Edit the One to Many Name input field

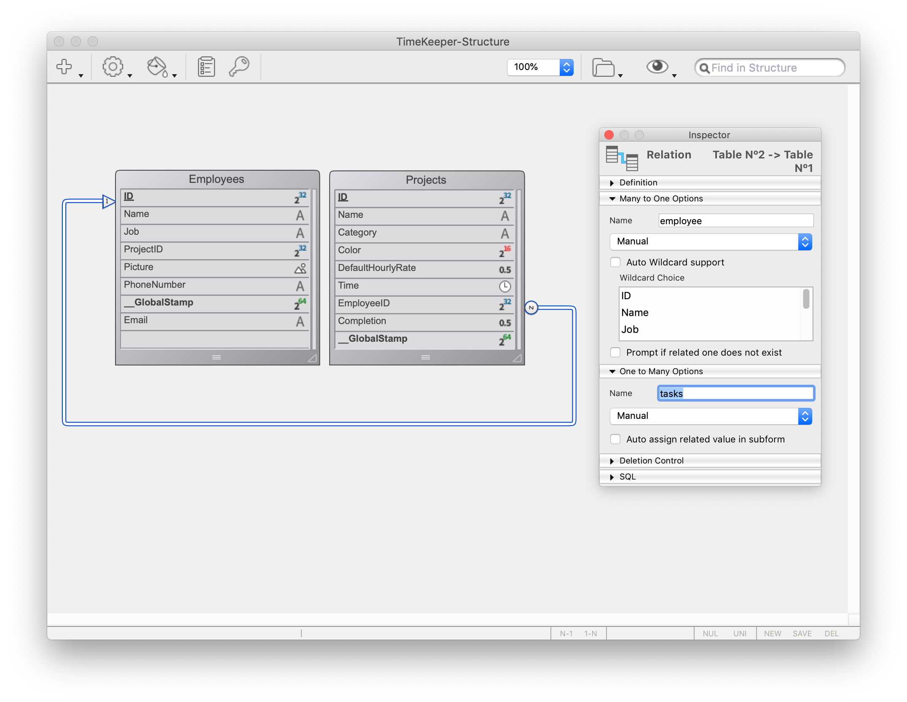click(x=735, y=393)
